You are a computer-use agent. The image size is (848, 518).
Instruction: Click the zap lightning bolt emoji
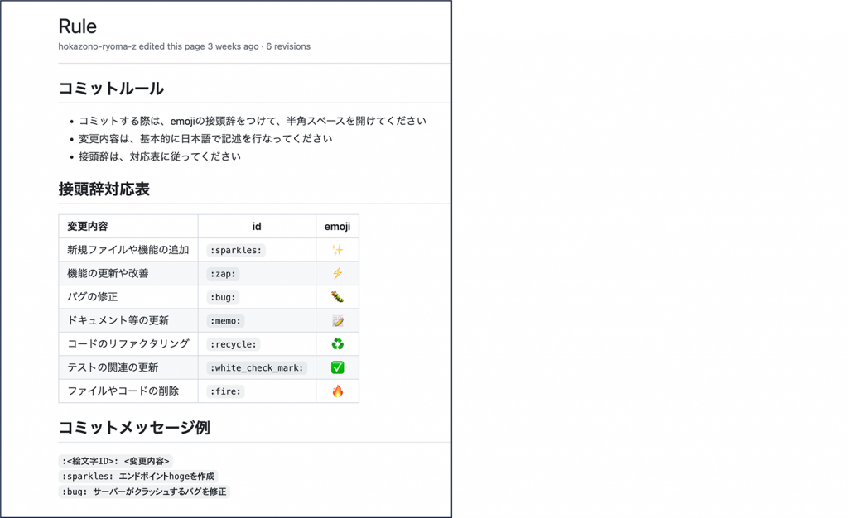point(337,273)
